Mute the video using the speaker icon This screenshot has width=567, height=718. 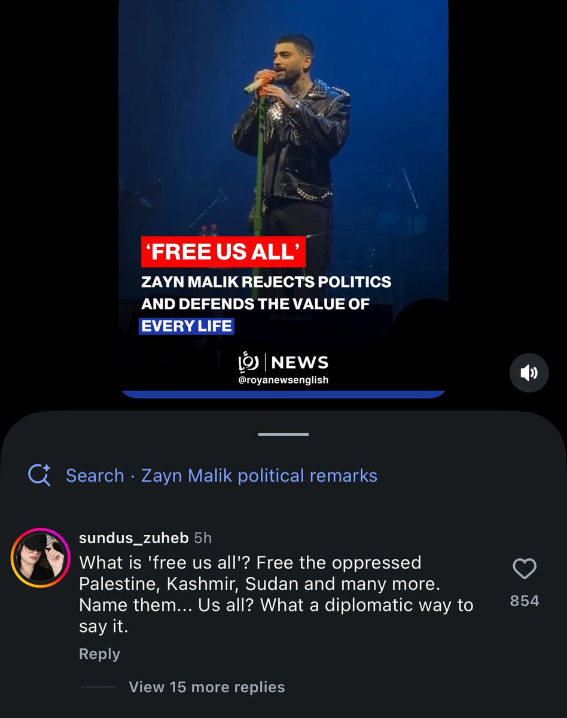tap(529, 373)
